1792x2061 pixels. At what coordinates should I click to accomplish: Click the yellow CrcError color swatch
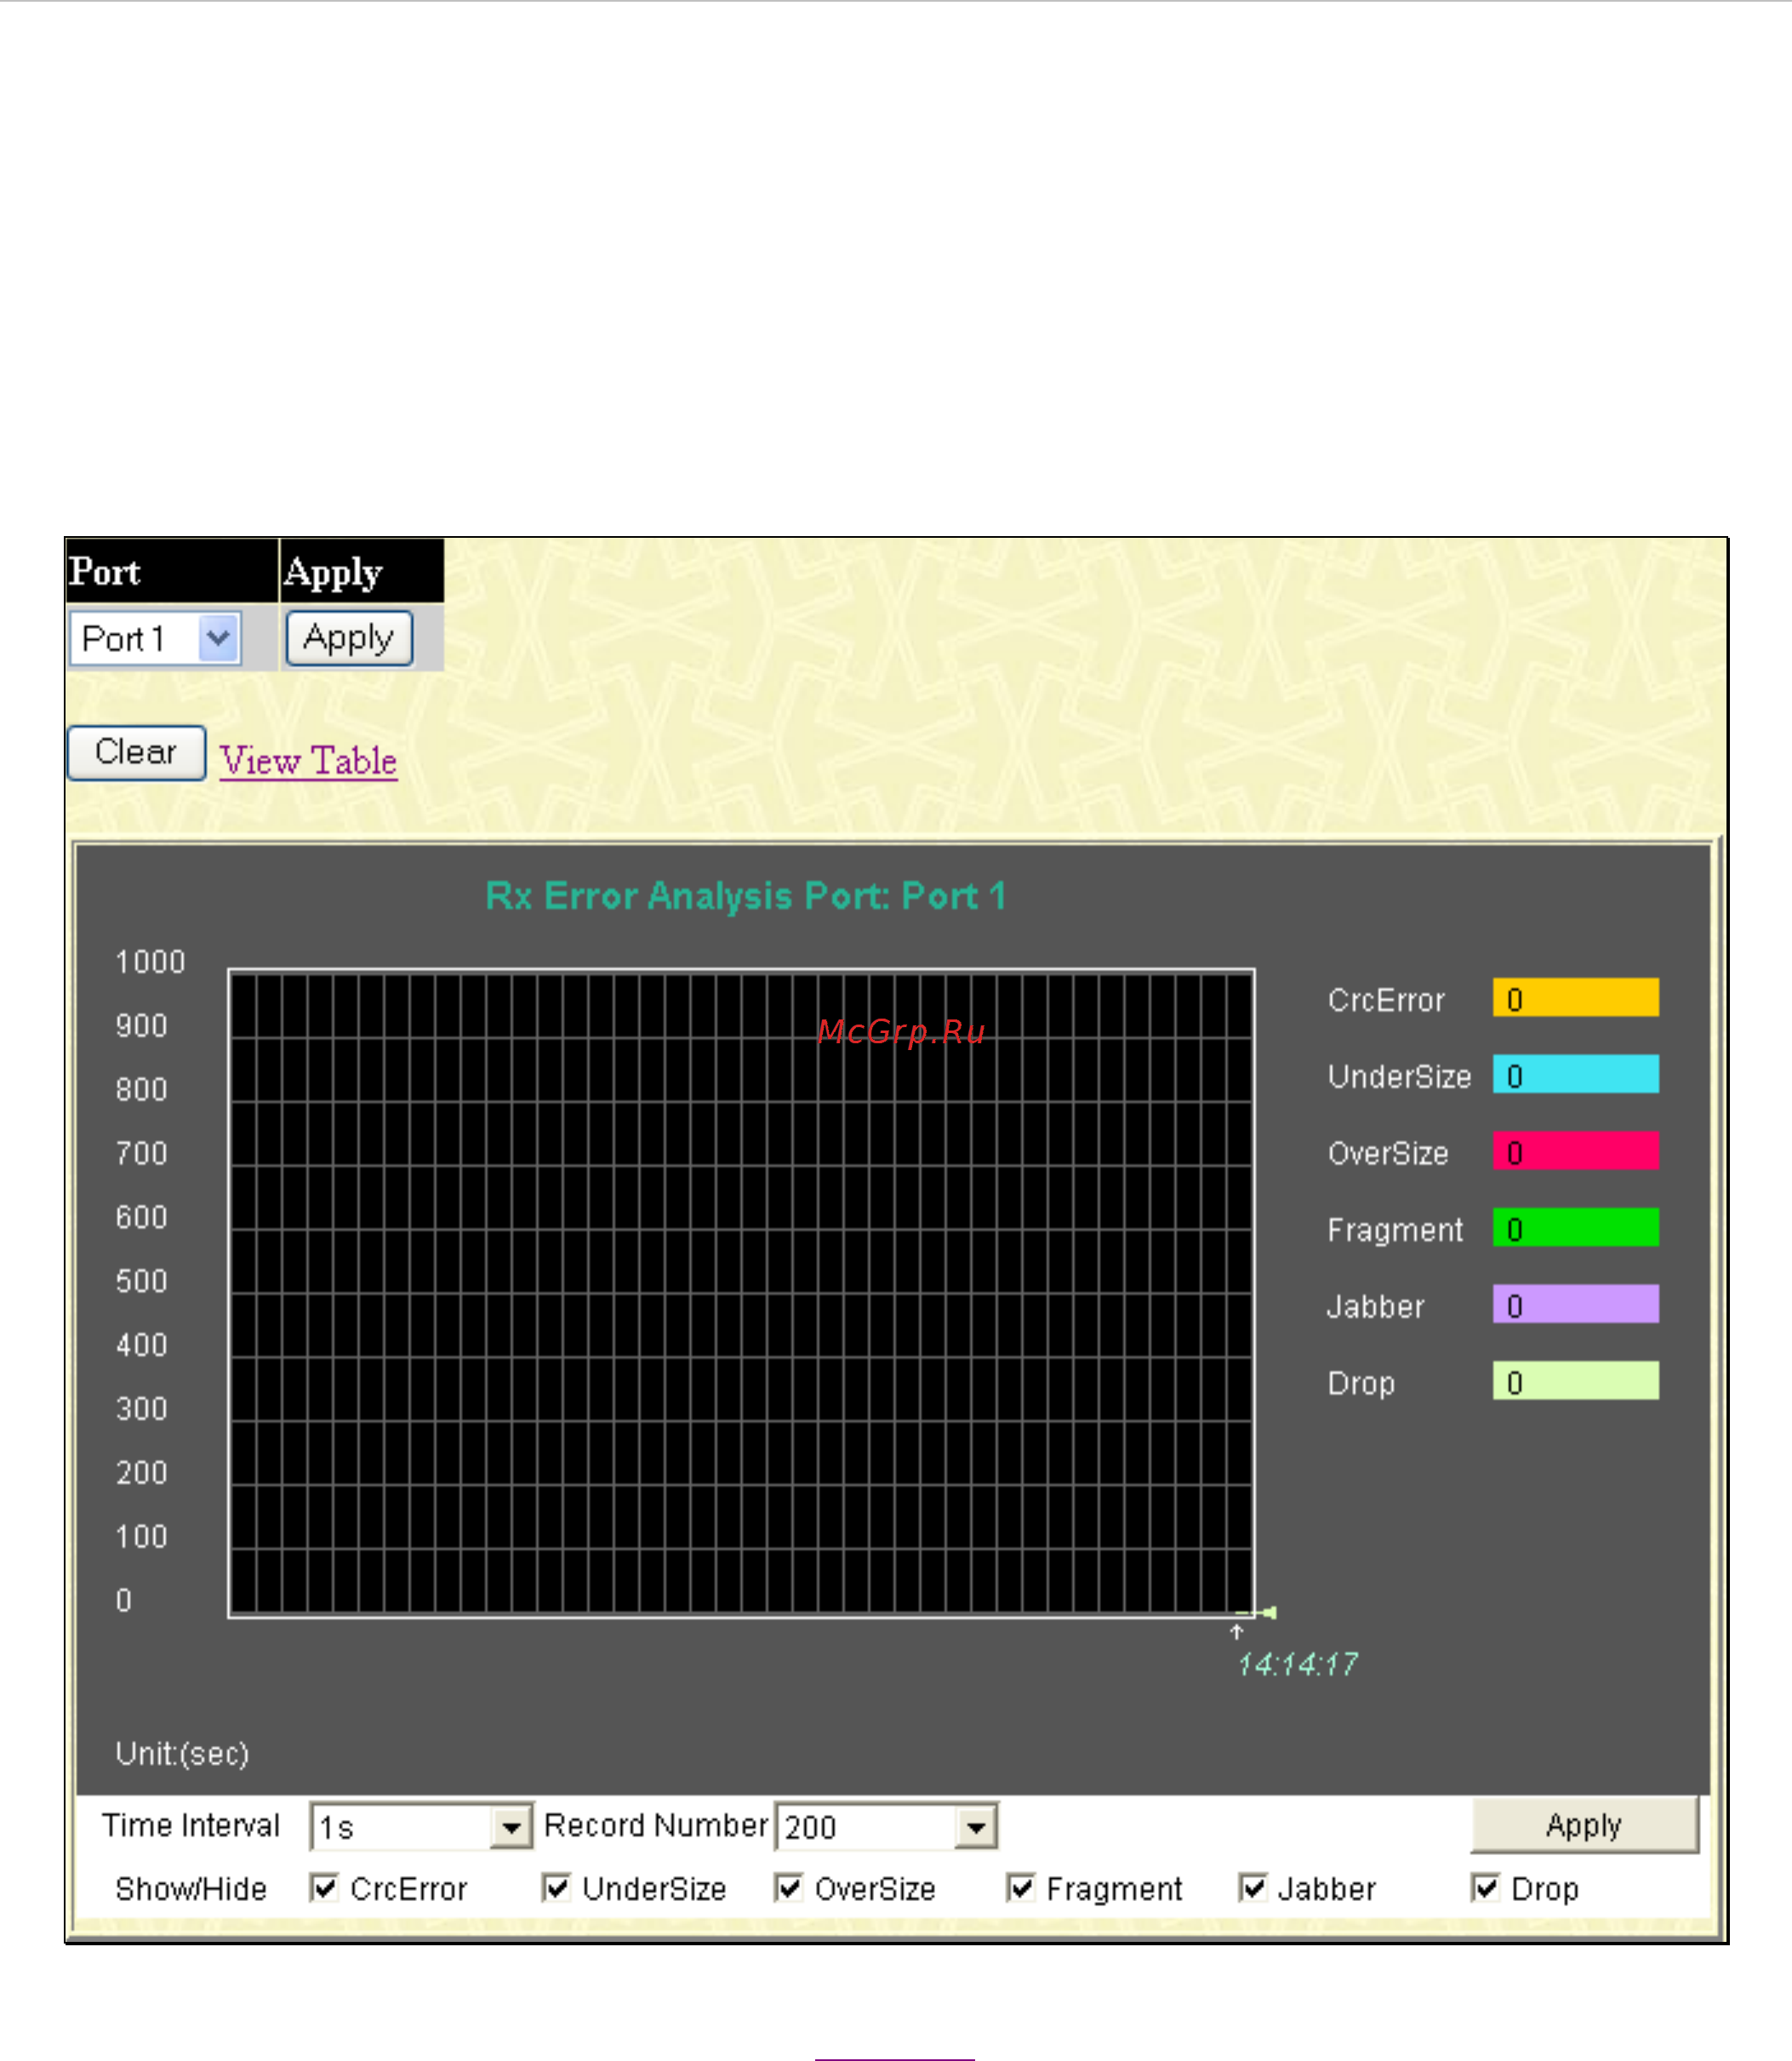point(1575,998)
